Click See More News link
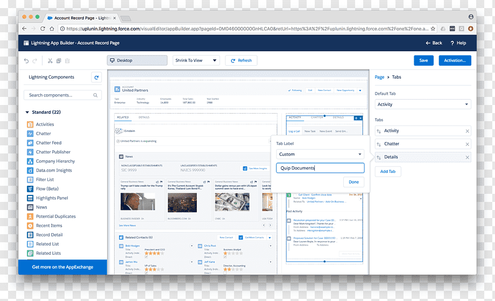The height and width of the screenshot is (301, 495). [x=127, y=226]
